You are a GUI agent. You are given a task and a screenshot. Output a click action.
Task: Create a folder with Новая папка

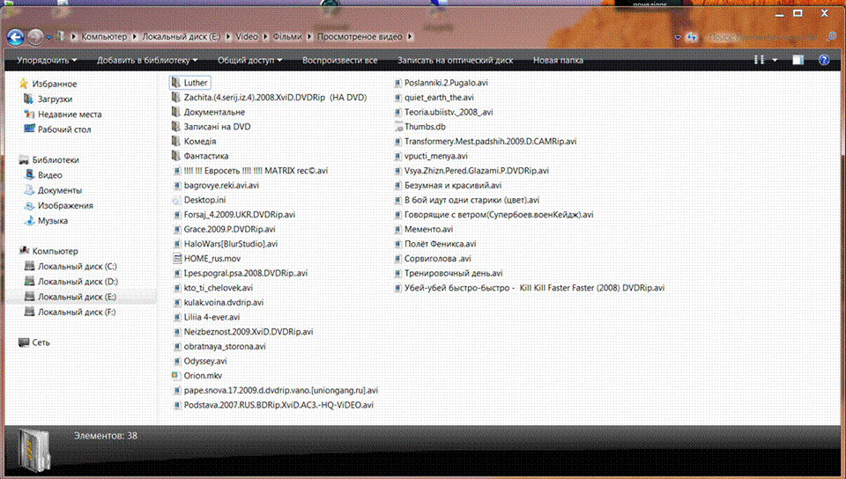558,61
